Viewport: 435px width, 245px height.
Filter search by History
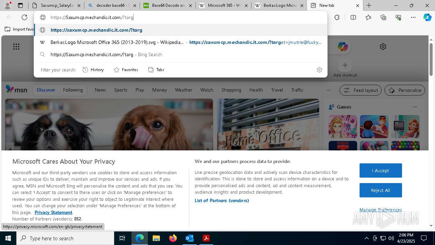point(93,70)
